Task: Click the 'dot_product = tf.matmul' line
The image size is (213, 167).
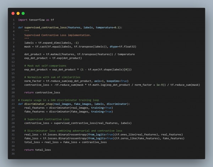Action: tap(80, 54)
